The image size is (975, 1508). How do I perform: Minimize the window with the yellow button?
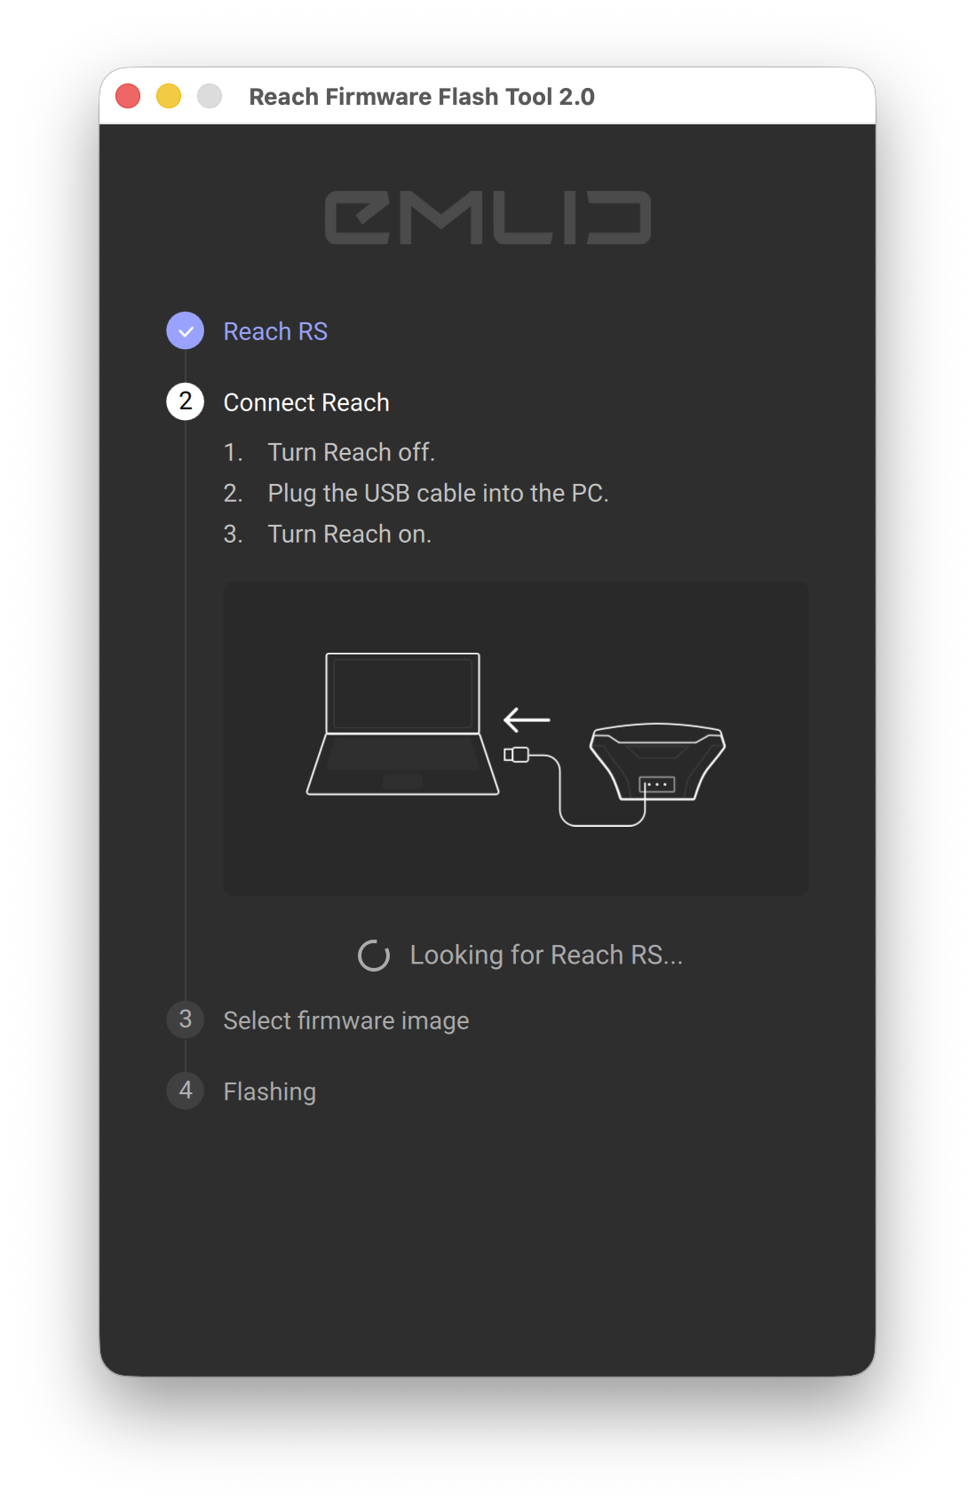tap(169, 96)
